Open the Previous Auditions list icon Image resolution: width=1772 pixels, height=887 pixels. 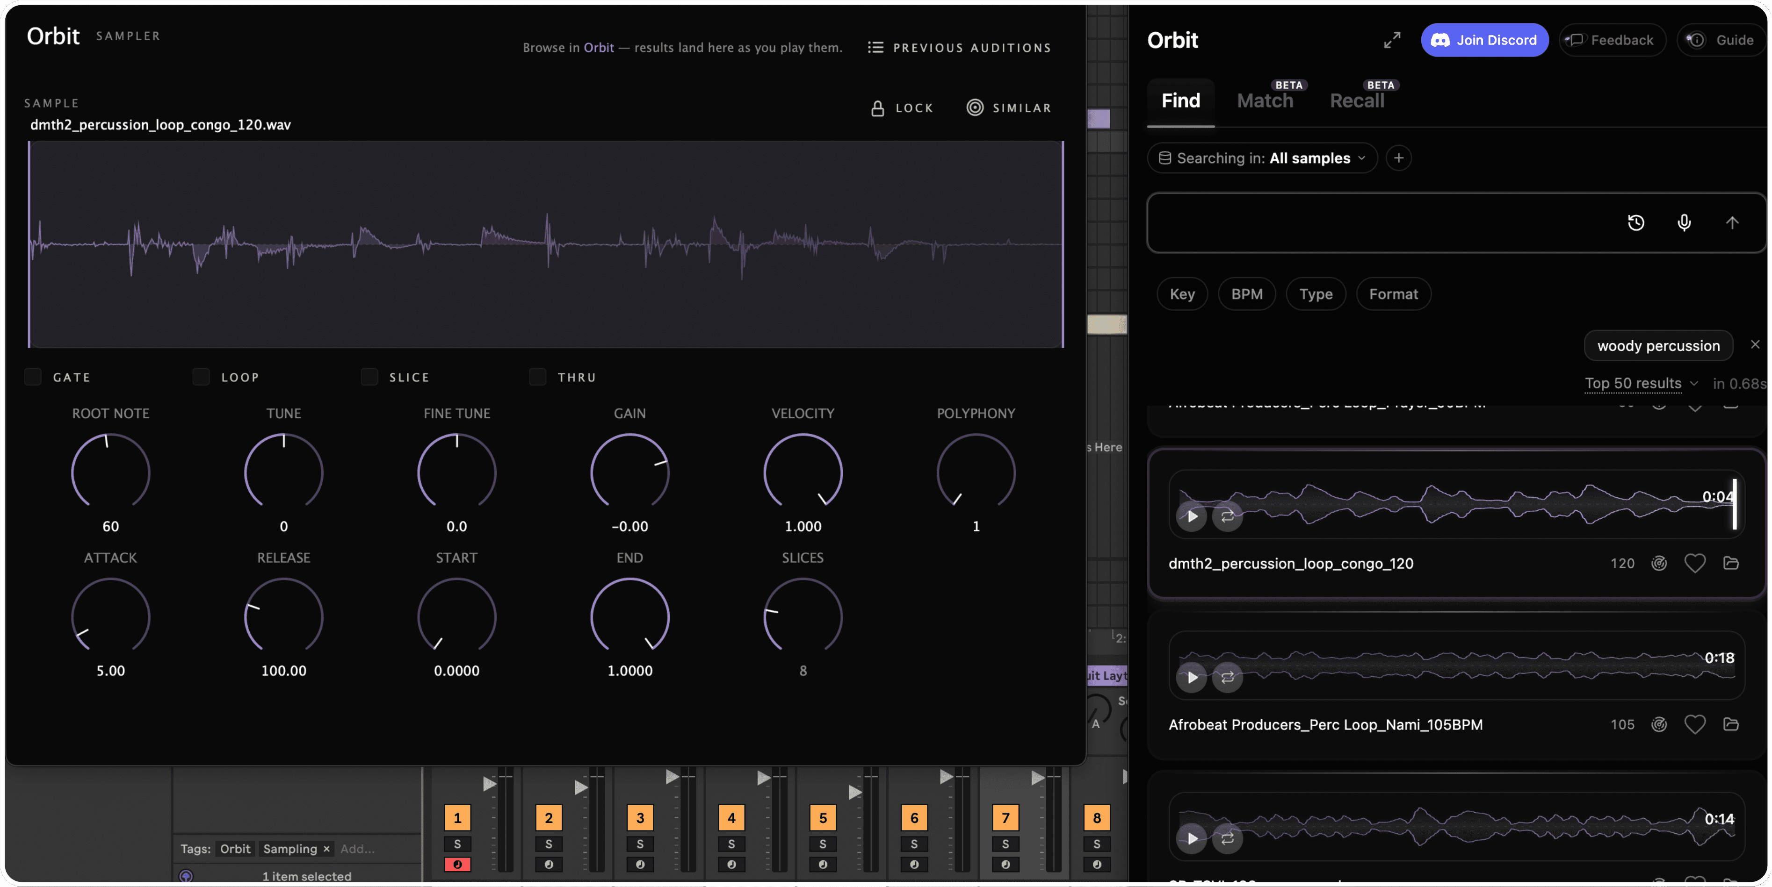(875, 48)
